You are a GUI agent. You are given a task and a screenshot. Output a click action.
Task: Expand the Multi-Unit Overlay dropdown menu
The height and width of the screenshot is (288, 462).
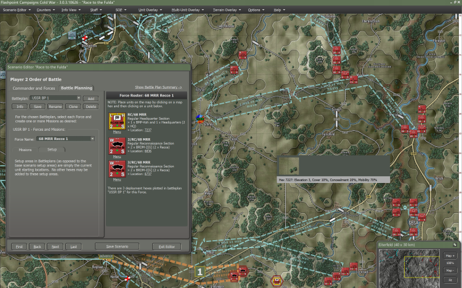(x=188, y=10)
